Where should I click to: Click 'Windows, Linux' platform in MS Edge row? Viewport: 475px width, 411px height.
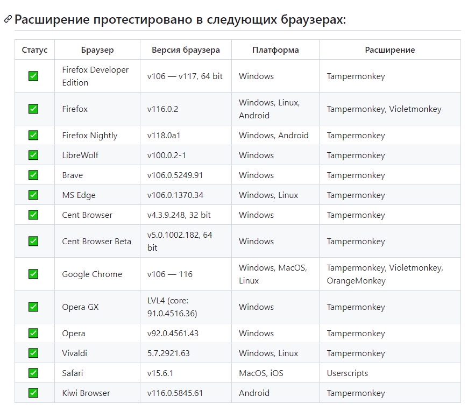[x=275, y=195]
